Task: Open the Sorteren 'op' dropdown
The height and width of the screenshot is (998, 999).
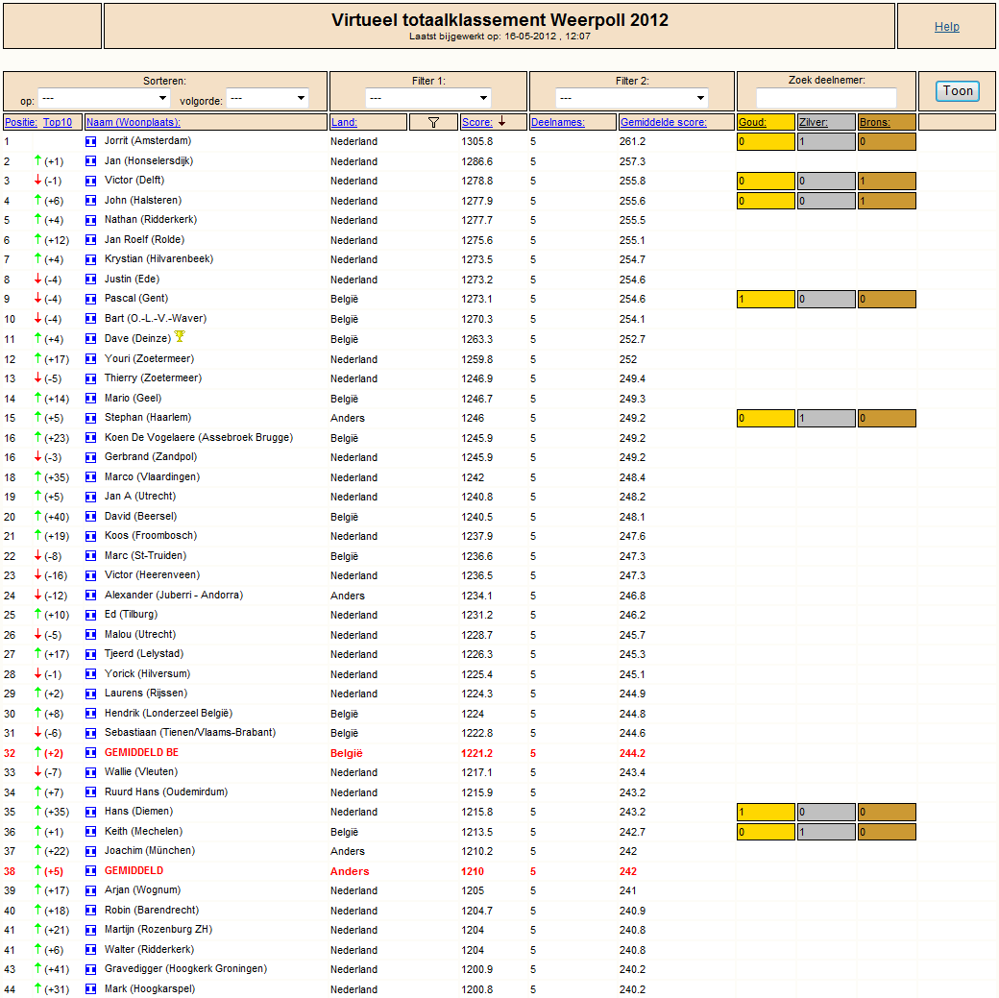Action: coord(105,98)
